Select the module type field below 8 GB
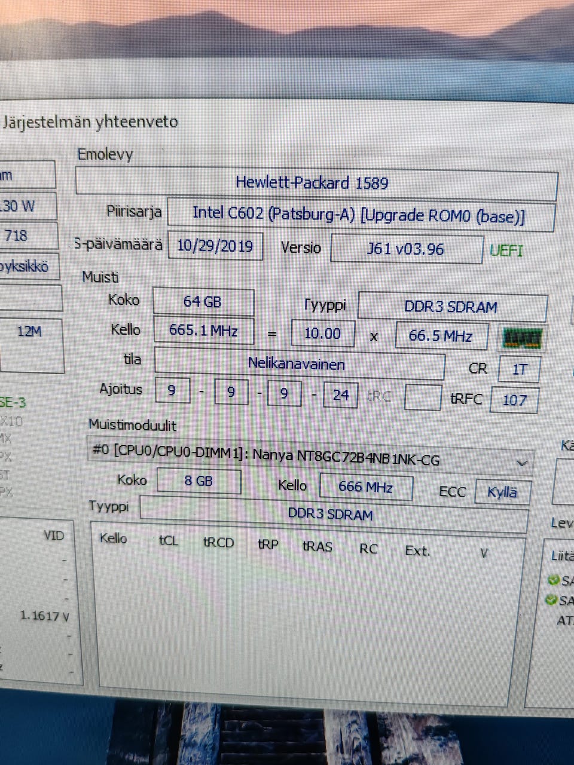574x765 pixels. click(334, 513)
